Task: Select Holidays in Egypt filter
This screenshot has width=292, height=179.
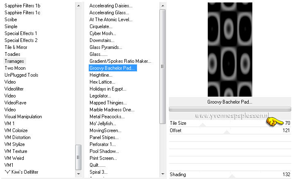Action: [x=108, y=89]
